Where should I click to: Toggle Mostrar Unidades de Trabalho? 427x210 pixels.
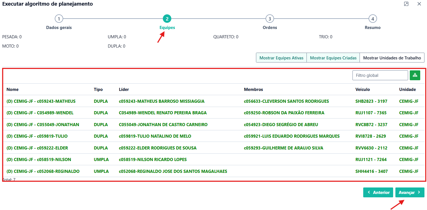[x=392, y=58]
